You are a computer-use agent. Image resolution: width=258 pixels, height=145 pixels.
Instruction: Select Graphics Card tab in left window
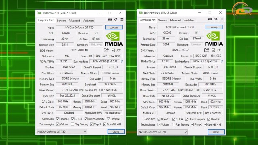tap(46, 20)
